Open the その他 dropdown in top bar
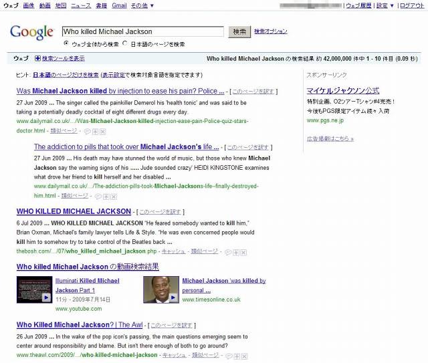428x363 pixels. 142,5
